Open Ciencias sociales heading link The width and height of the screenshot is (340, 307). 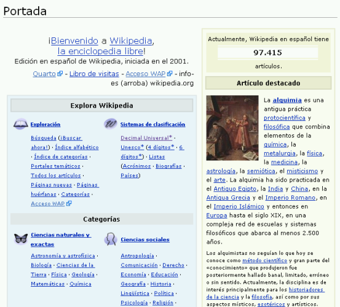coord(145,239)
